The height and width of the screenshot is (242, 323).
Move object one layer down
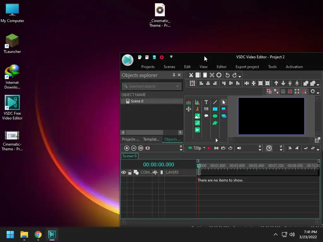(x=283, y=83)
